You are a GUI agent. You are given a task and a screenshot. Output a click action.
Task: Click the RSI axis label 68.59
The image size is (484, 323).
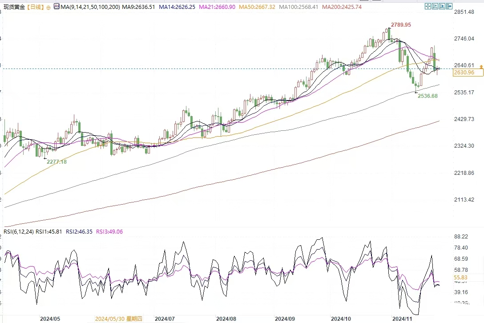tap(461, 259)
